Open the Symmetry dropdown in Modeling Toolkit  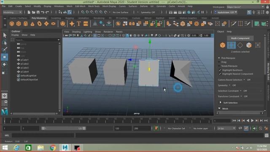229,85
